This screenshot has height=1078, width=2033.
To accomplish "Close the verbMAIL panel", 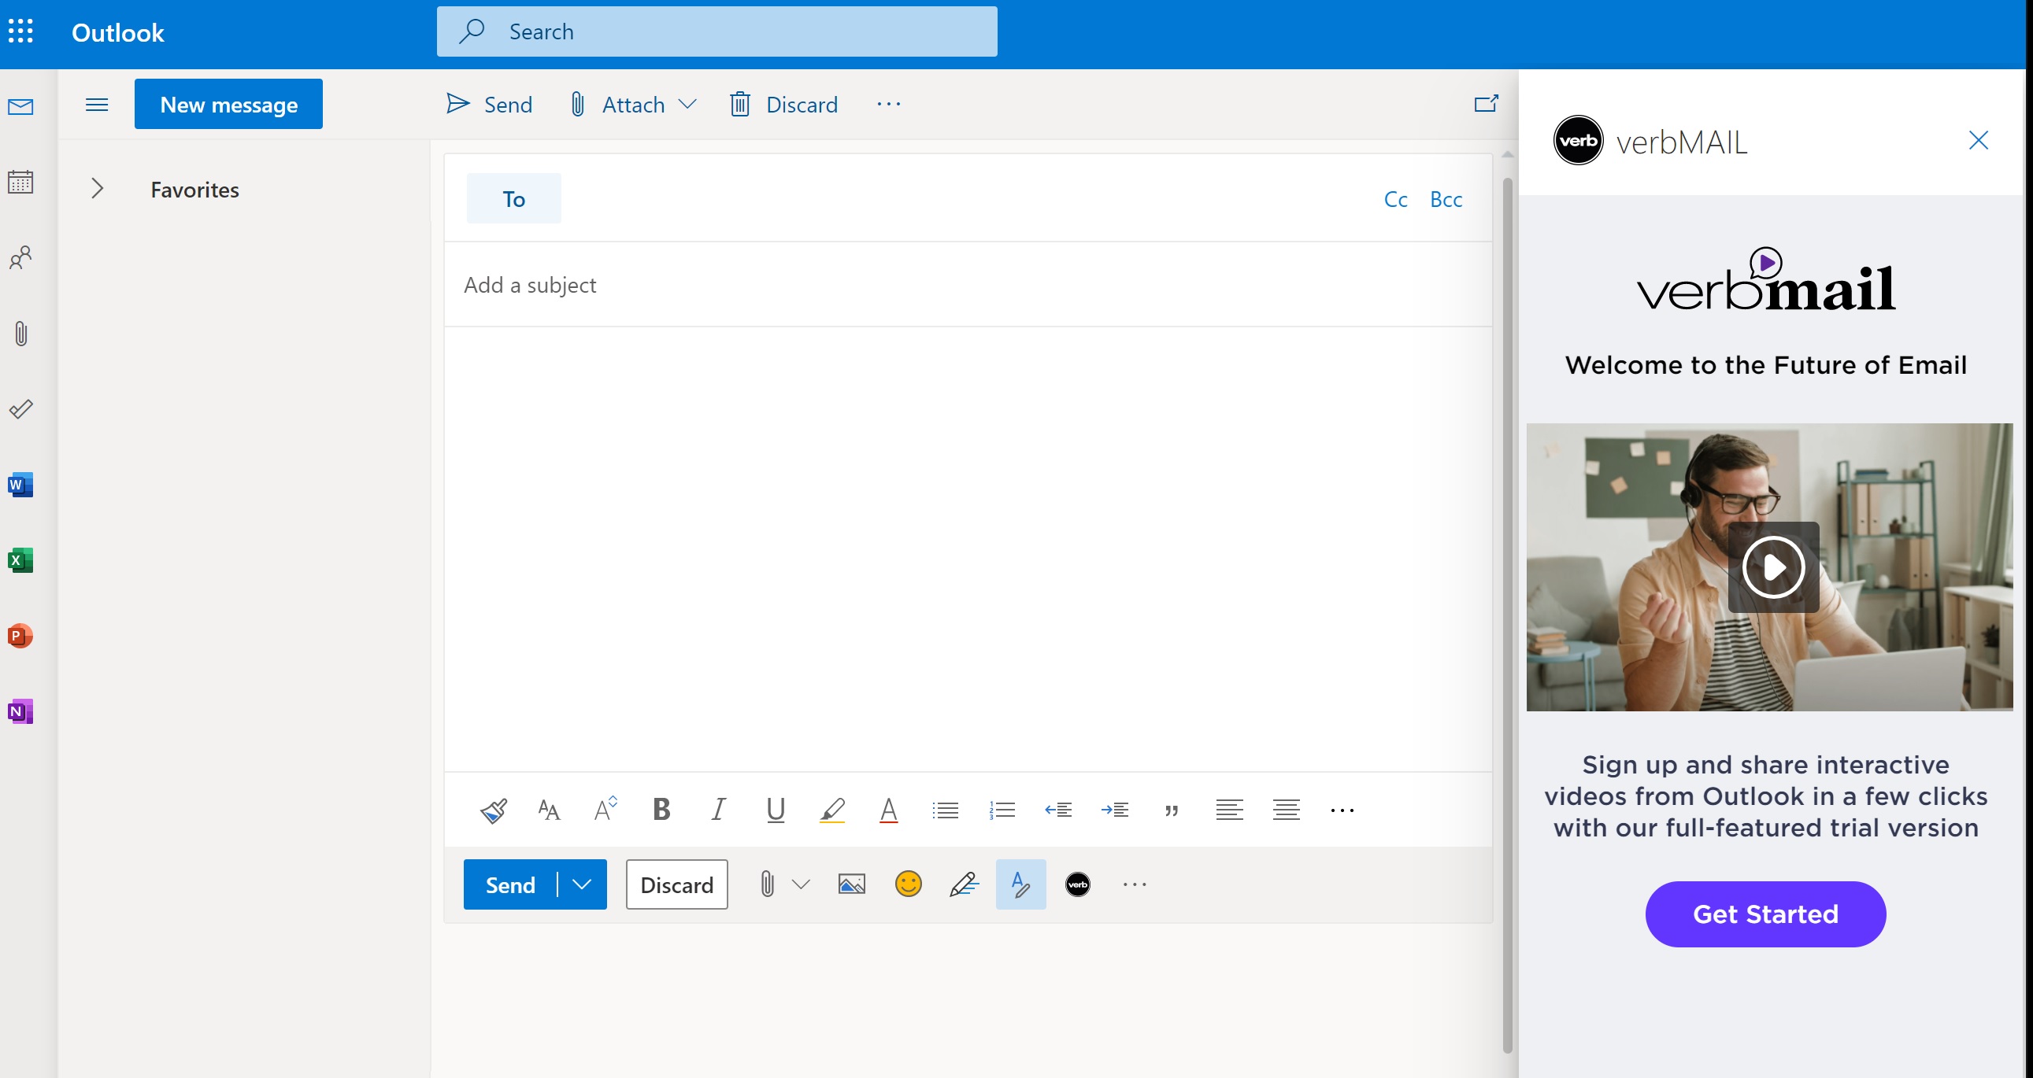I will pyautogui.click(x=1978, y=140).
